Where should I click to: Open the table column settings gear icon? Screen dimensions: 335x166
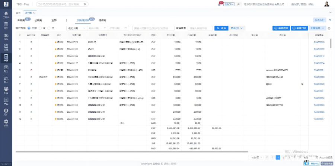pyautogui.click(x=329, y=28)
